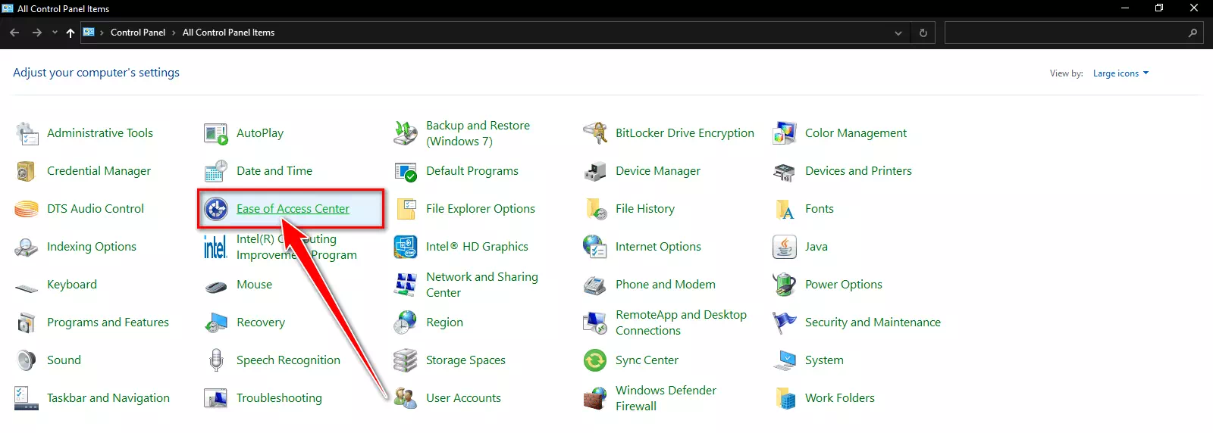The height and width of the screenshot is (433, 1213).
Task: Open Sync Center icon
Action: [x=595, y=360]
